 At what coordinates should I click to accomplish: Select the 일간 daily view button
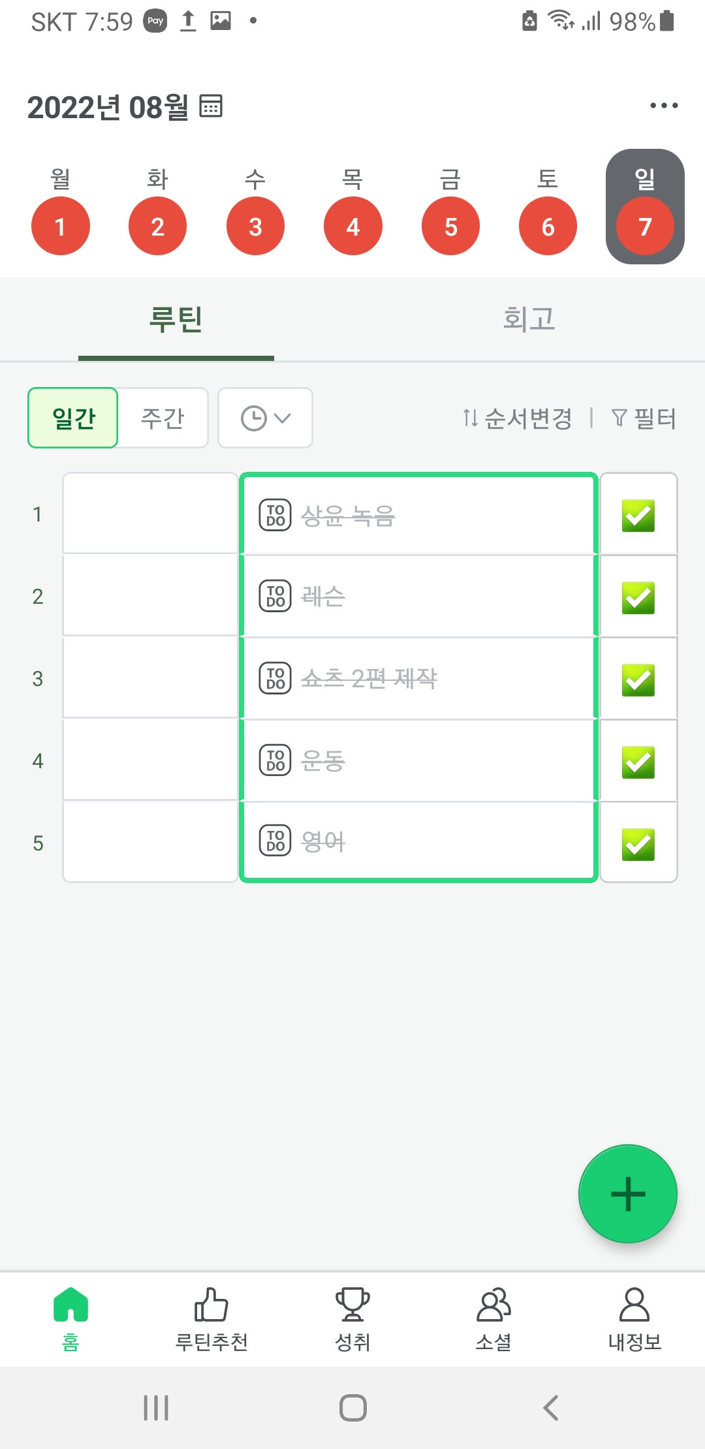(73, 418)
